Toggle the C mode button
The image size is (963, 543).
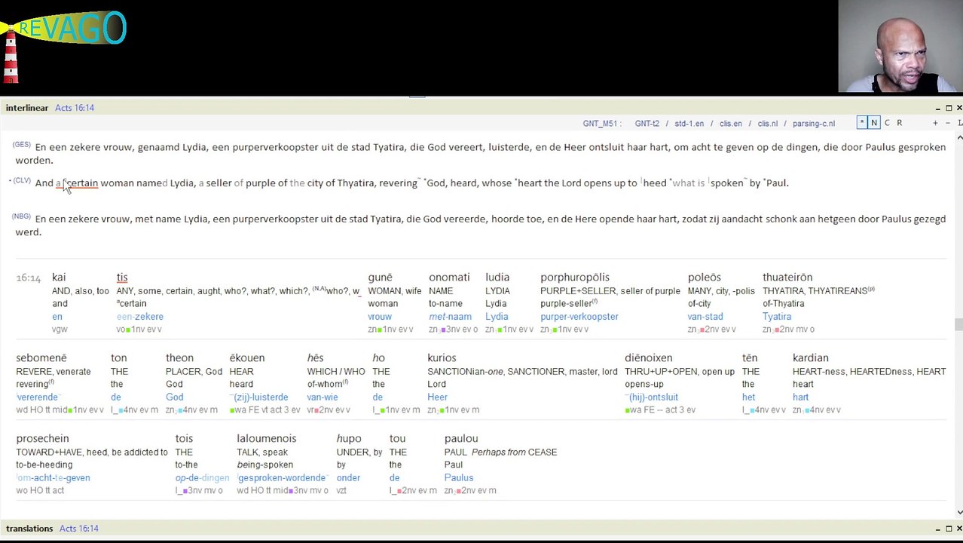[x=887, y=123]
